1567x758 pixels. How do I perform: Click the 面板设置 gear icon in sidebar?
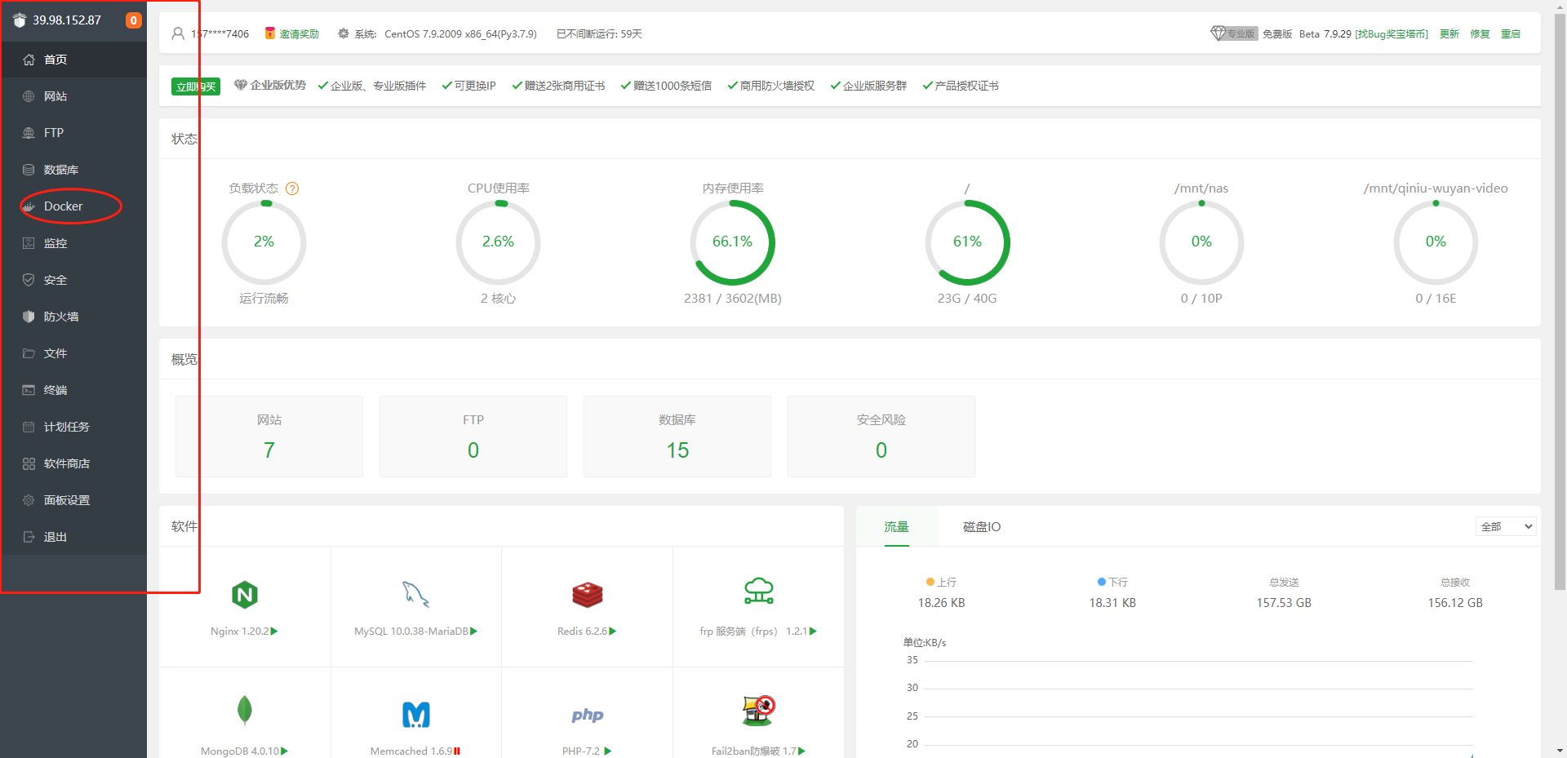click(x=29, y=500)
